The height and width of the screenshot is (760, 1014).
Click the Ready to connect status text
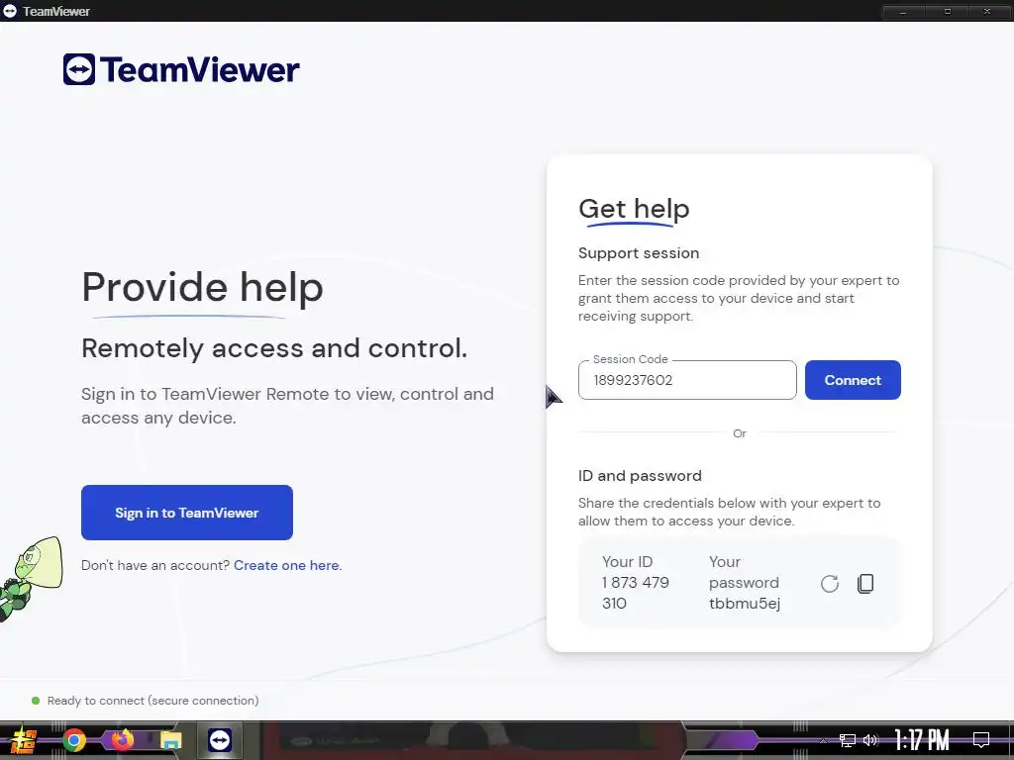pos(152,701)
